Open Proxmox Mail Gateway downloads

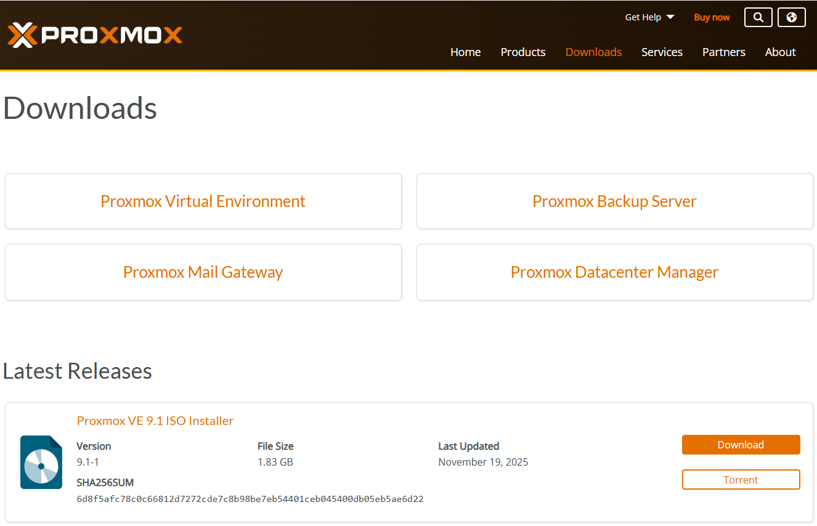pyautogui.click(x=203, y=272)
